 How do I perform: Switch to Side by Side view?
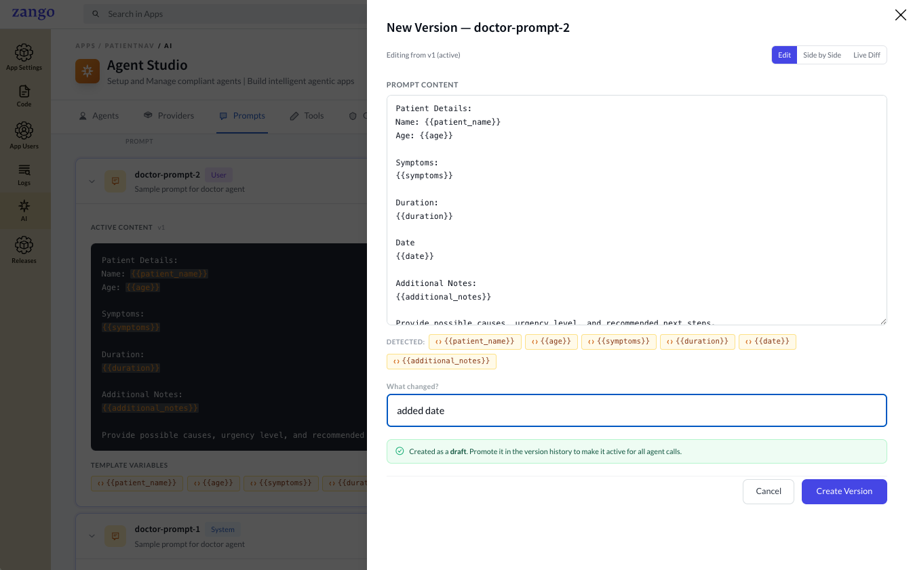click(822, 55)
